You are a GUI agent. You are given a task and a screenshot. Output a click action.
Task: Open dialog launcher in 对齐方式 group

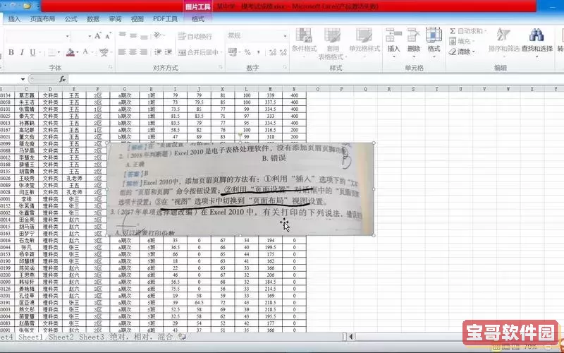[x=220, y=67]
